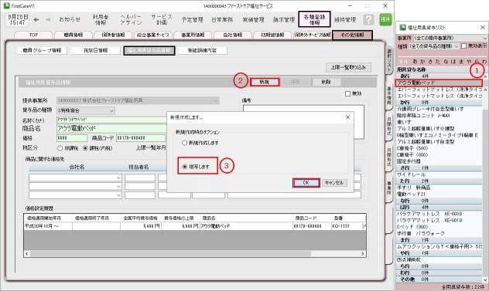Select サイドレール item in the list
The height and width of the screenshot is (291, 489).
coord(439,174)
